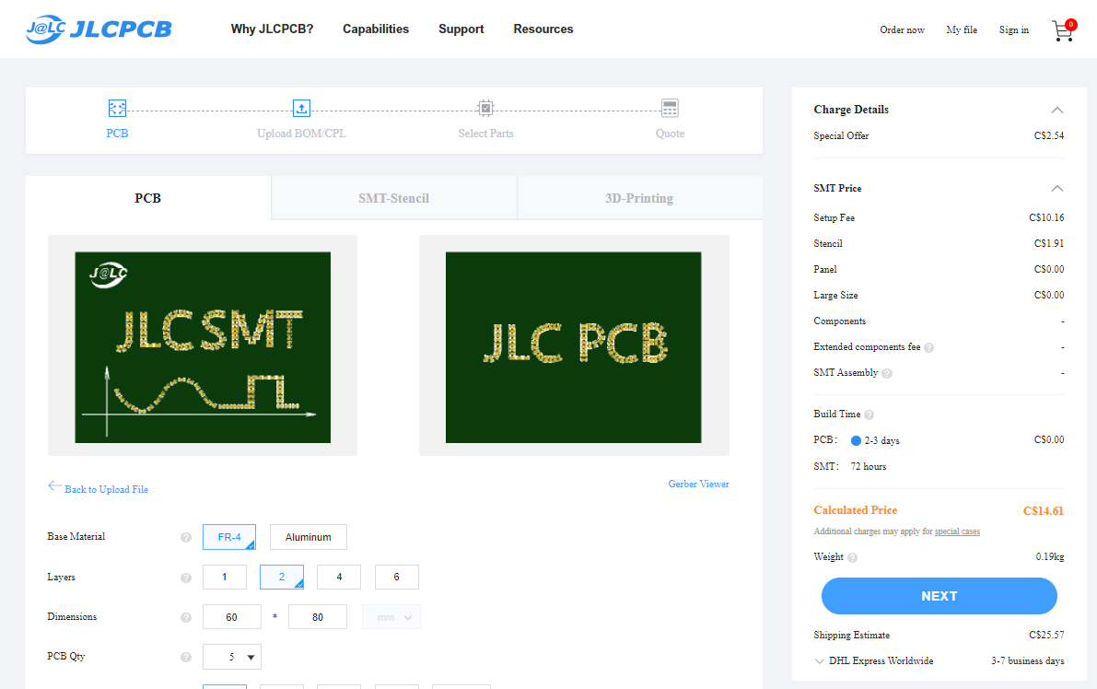
Task: Open help icon for Base Material
Action: click(185, 537)
